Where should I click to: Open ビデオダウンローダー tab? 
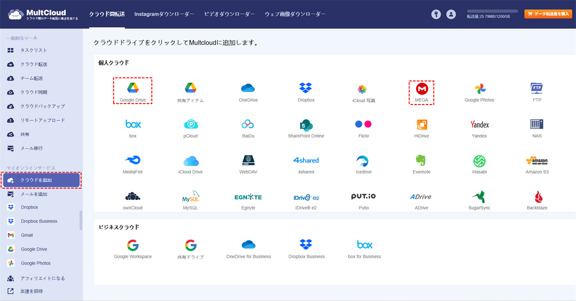coord(229,14)
